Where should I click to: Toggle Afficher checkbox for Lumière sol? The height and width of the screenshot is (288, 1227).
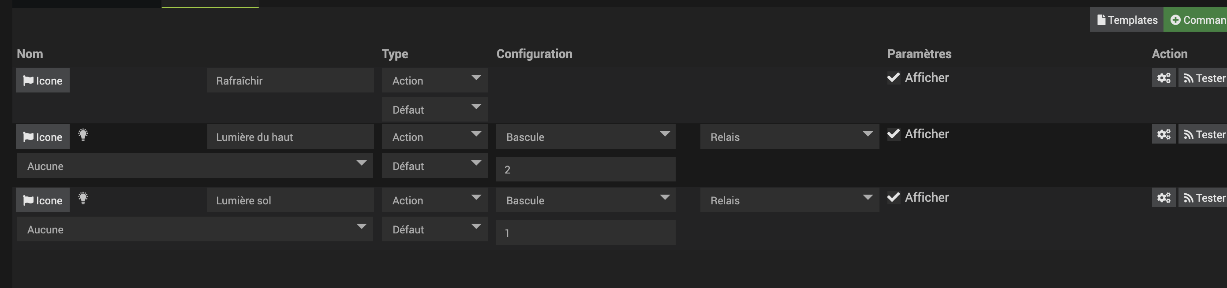[x=894, y=197]
